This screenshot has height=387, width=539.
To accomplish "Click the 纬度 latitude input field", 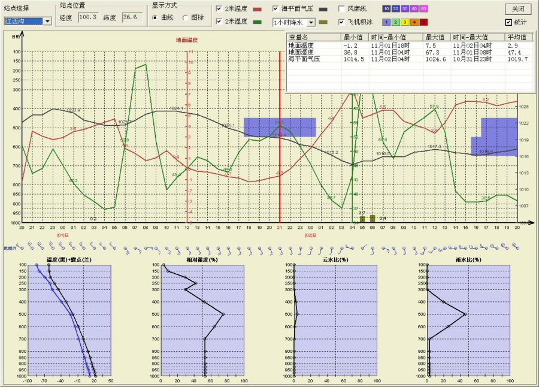I will [129, 17].
